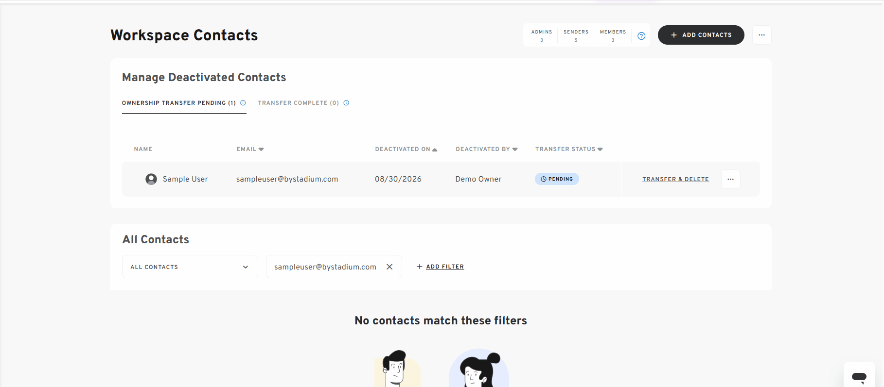Expand the All Contacts dropdown
Screen dimensions: 884x387
(190, 267)
